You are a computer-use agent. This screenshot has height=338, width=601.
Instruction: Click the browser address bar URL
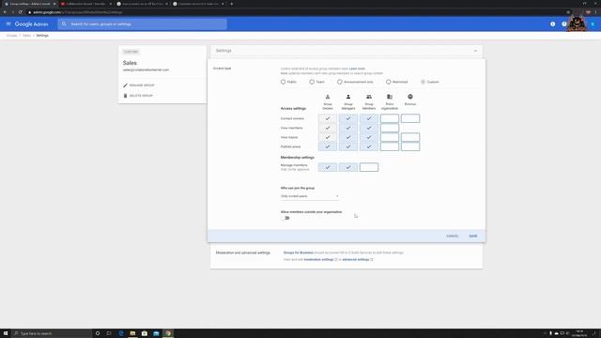click(78, 12)
